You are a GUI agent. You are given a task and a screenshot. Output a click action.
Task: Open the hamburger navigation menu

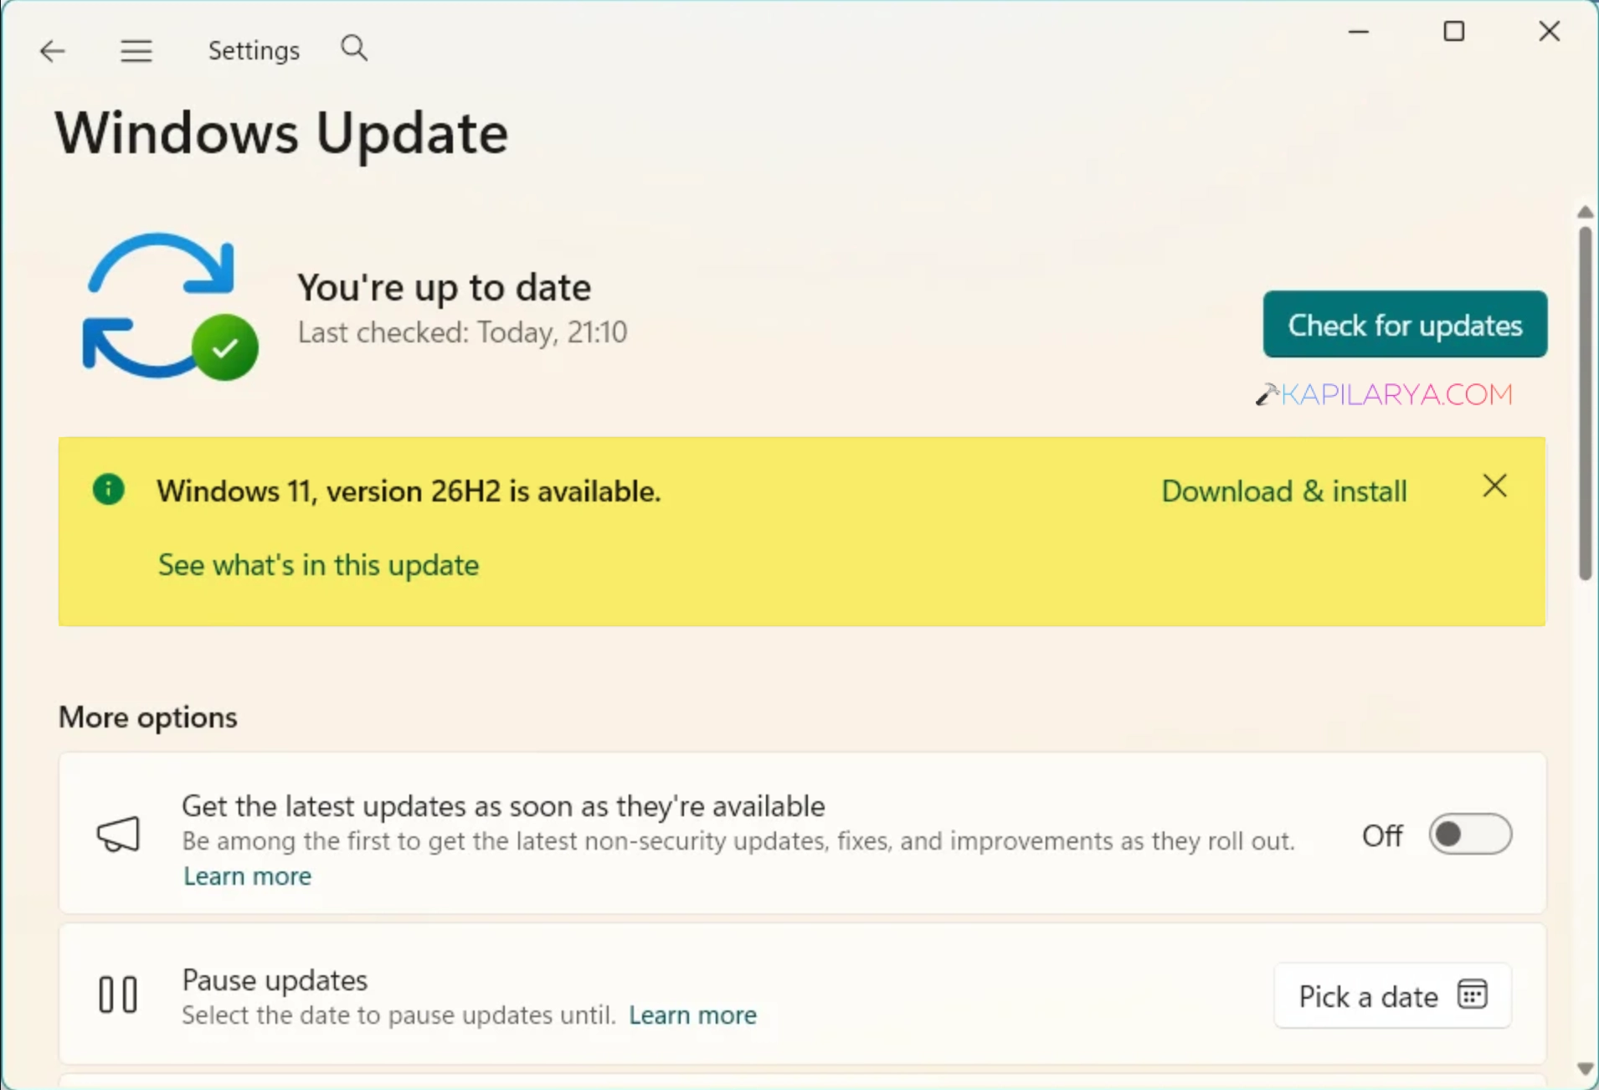coord(136,51)
